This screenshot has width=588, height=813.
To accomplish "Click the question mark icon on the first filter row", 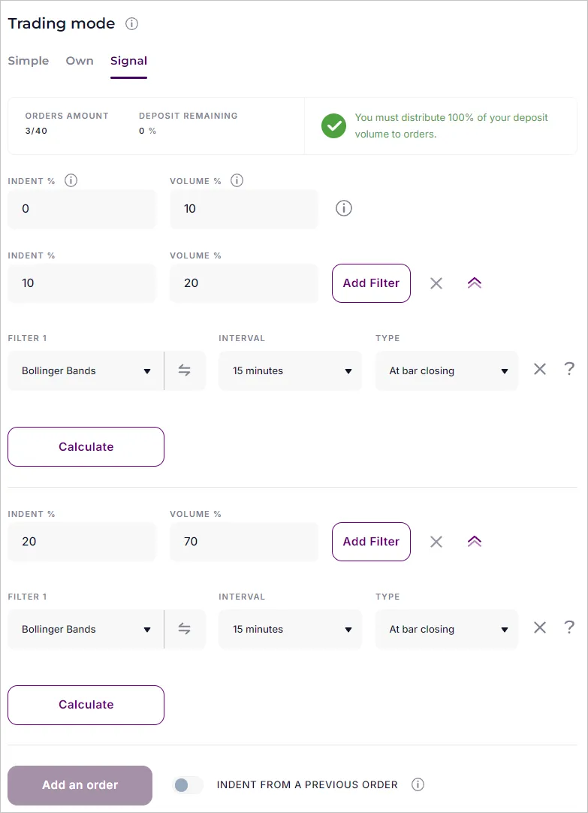I will [569, 369].
